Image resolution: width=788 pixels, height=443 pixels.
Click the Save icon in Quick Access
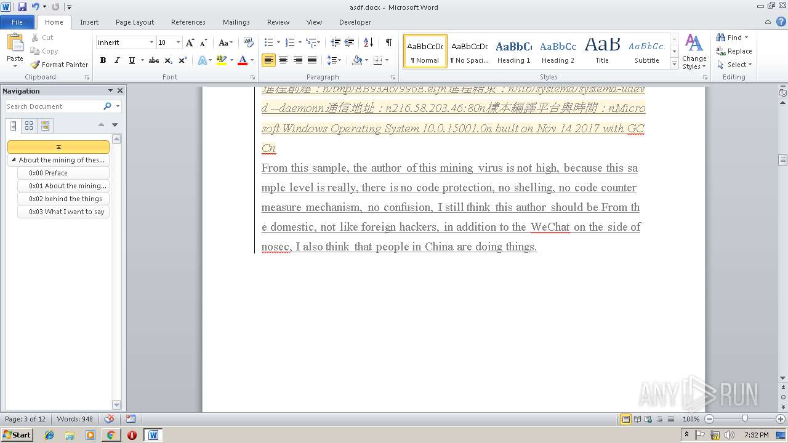[22, 7]
